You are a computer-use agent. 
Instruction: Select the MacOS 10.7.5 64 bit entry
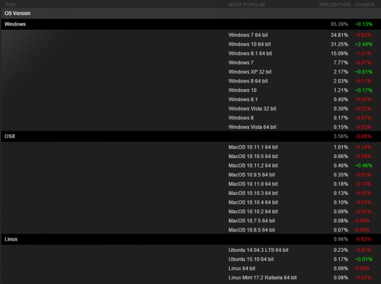[x=251, y=221]
